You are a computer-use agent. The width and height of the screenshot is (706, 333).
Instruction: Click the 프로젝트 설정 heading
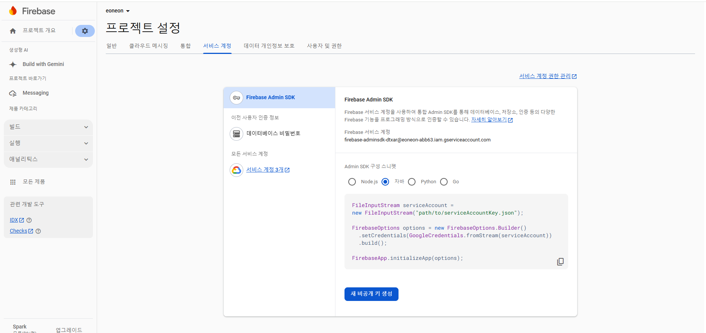click(143, 28)
